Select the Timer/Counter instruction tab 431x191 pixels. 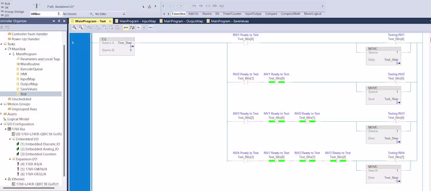point(232,14)
